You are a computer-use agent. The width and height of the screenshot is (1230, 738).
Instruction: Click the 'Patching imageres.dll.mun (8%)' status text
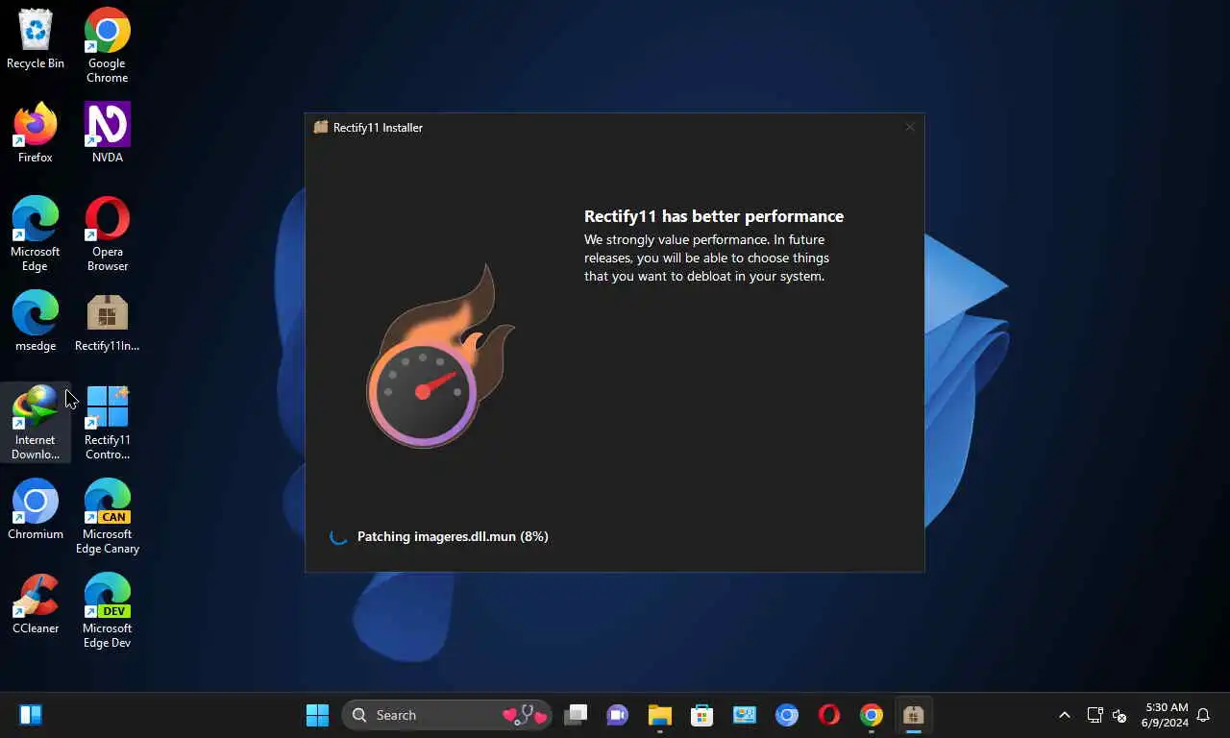point(453,536)
